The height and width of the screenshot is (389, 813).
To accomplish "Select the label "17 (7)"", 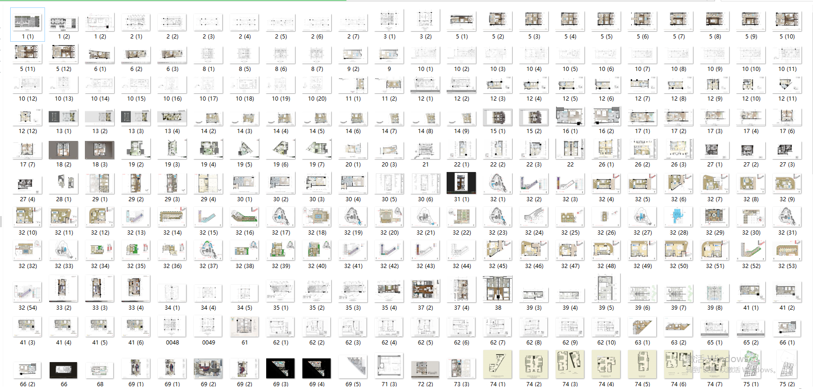I will click(x=27, y=164).
